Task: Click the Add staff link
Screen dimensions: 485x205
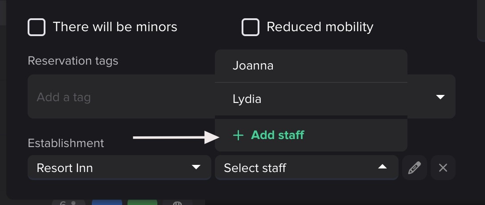Action: [277, 135]
